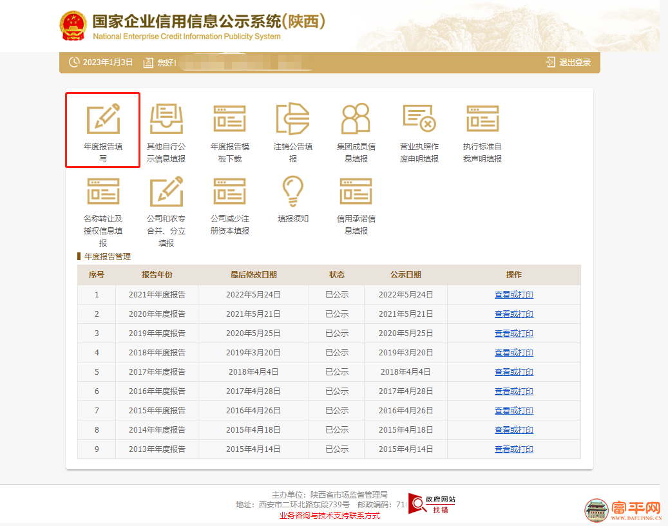View or print the 2013年年度报告
The height and width of the screenshot is (526, 668).
coord(514,449)
